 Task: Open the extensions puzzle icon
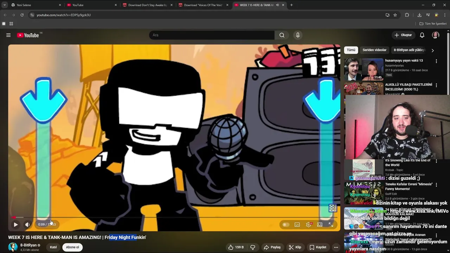click(x=407, y=15)
